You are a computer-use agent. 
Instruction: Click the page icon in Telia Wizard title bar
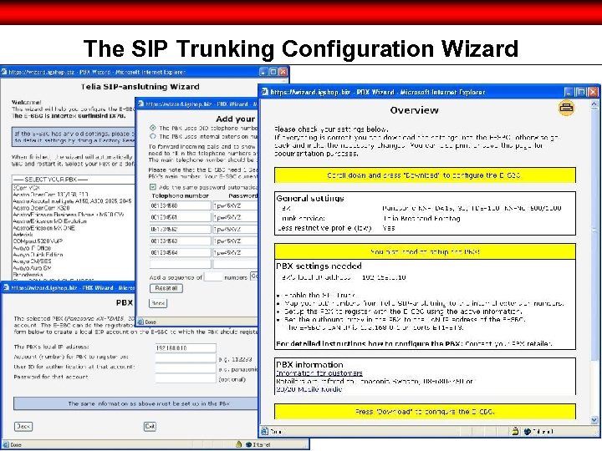tap(4, 72)
